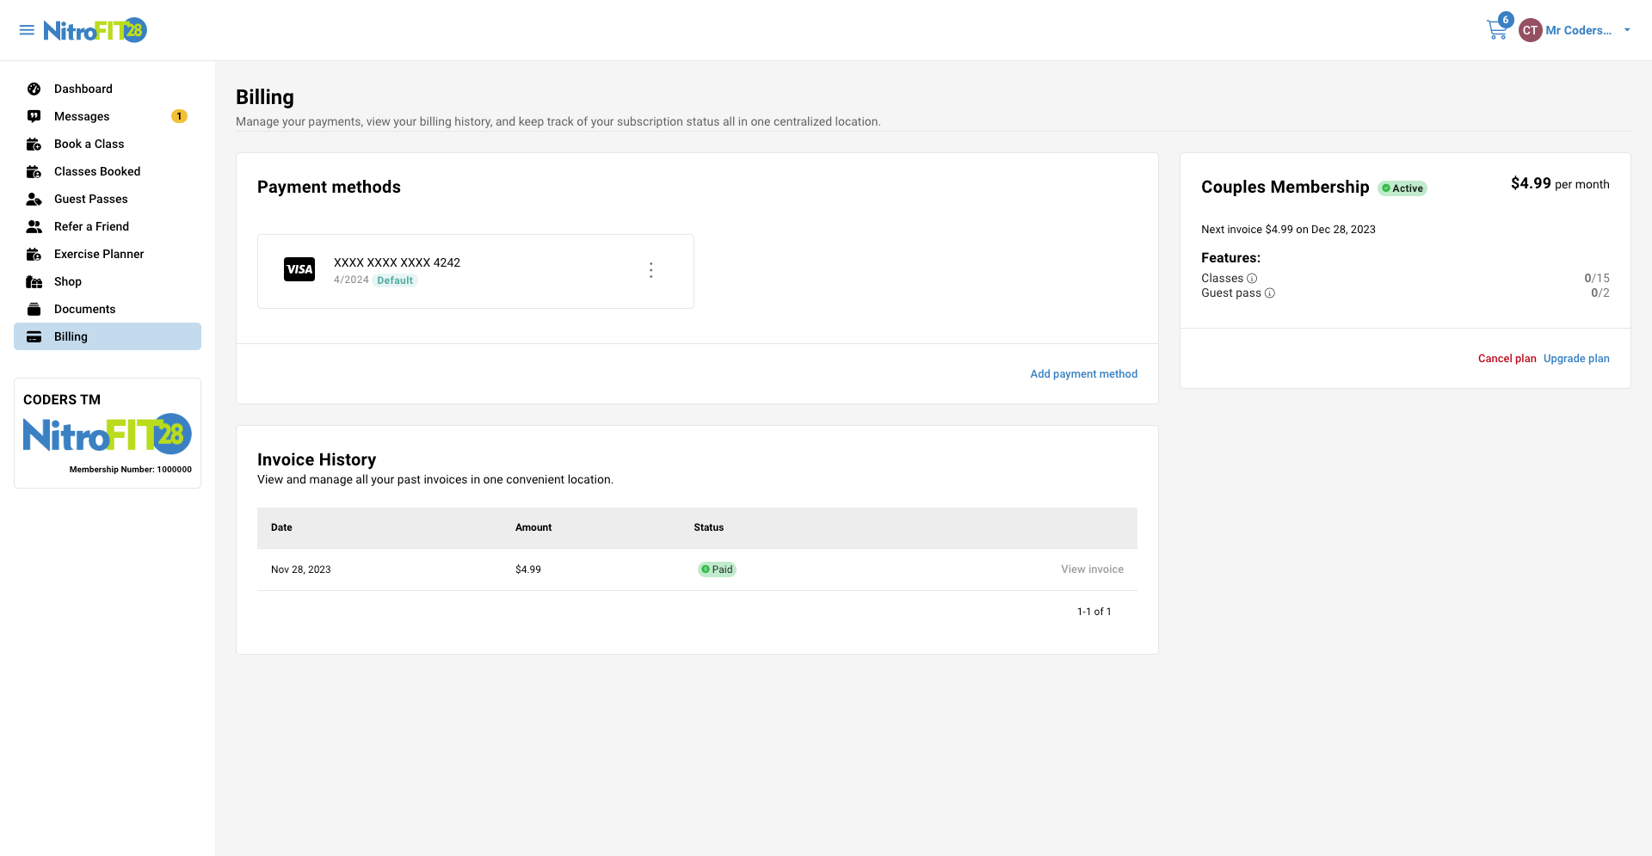Click the NitroFIT28 membership card logo
This screenshot has width=1652, height=856.
[x=107, y=434]
